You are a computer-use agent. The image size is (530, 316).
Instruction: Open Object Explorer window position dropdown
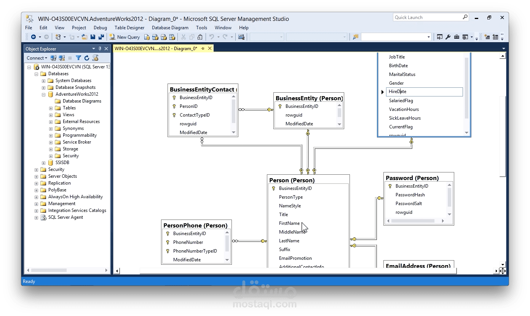(x=94, y=49)
